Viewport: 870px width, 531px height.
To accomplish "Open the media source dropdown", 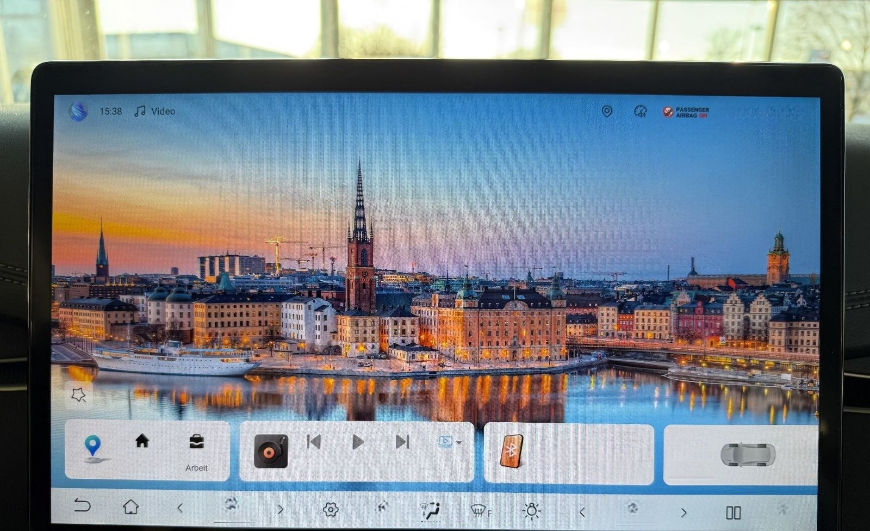I will (x=450, y=442).
